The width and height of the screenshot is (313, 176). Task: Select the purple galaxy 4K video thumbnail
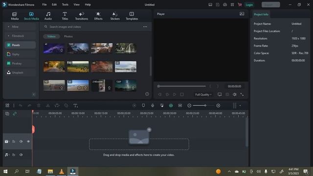click(54, 48)
